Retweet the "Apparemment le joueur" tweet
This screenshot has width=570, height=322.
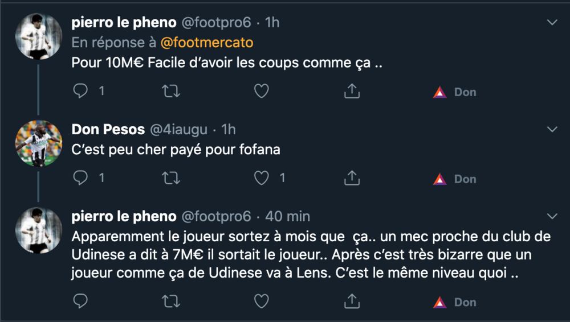[171, 302]
